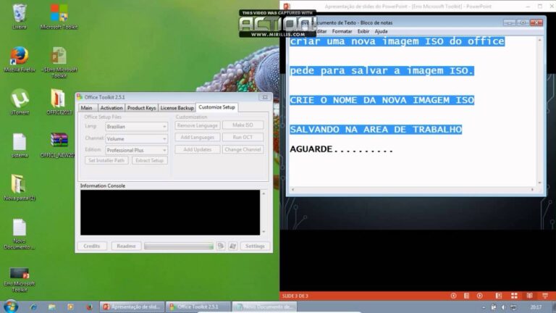Switch PowerPoint to Slide Sorter view
The height and width of the screenshot is (313, 556).
pos(514,296)
